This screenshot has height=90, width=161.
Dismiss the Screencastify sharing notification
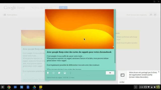click(159, 72)
